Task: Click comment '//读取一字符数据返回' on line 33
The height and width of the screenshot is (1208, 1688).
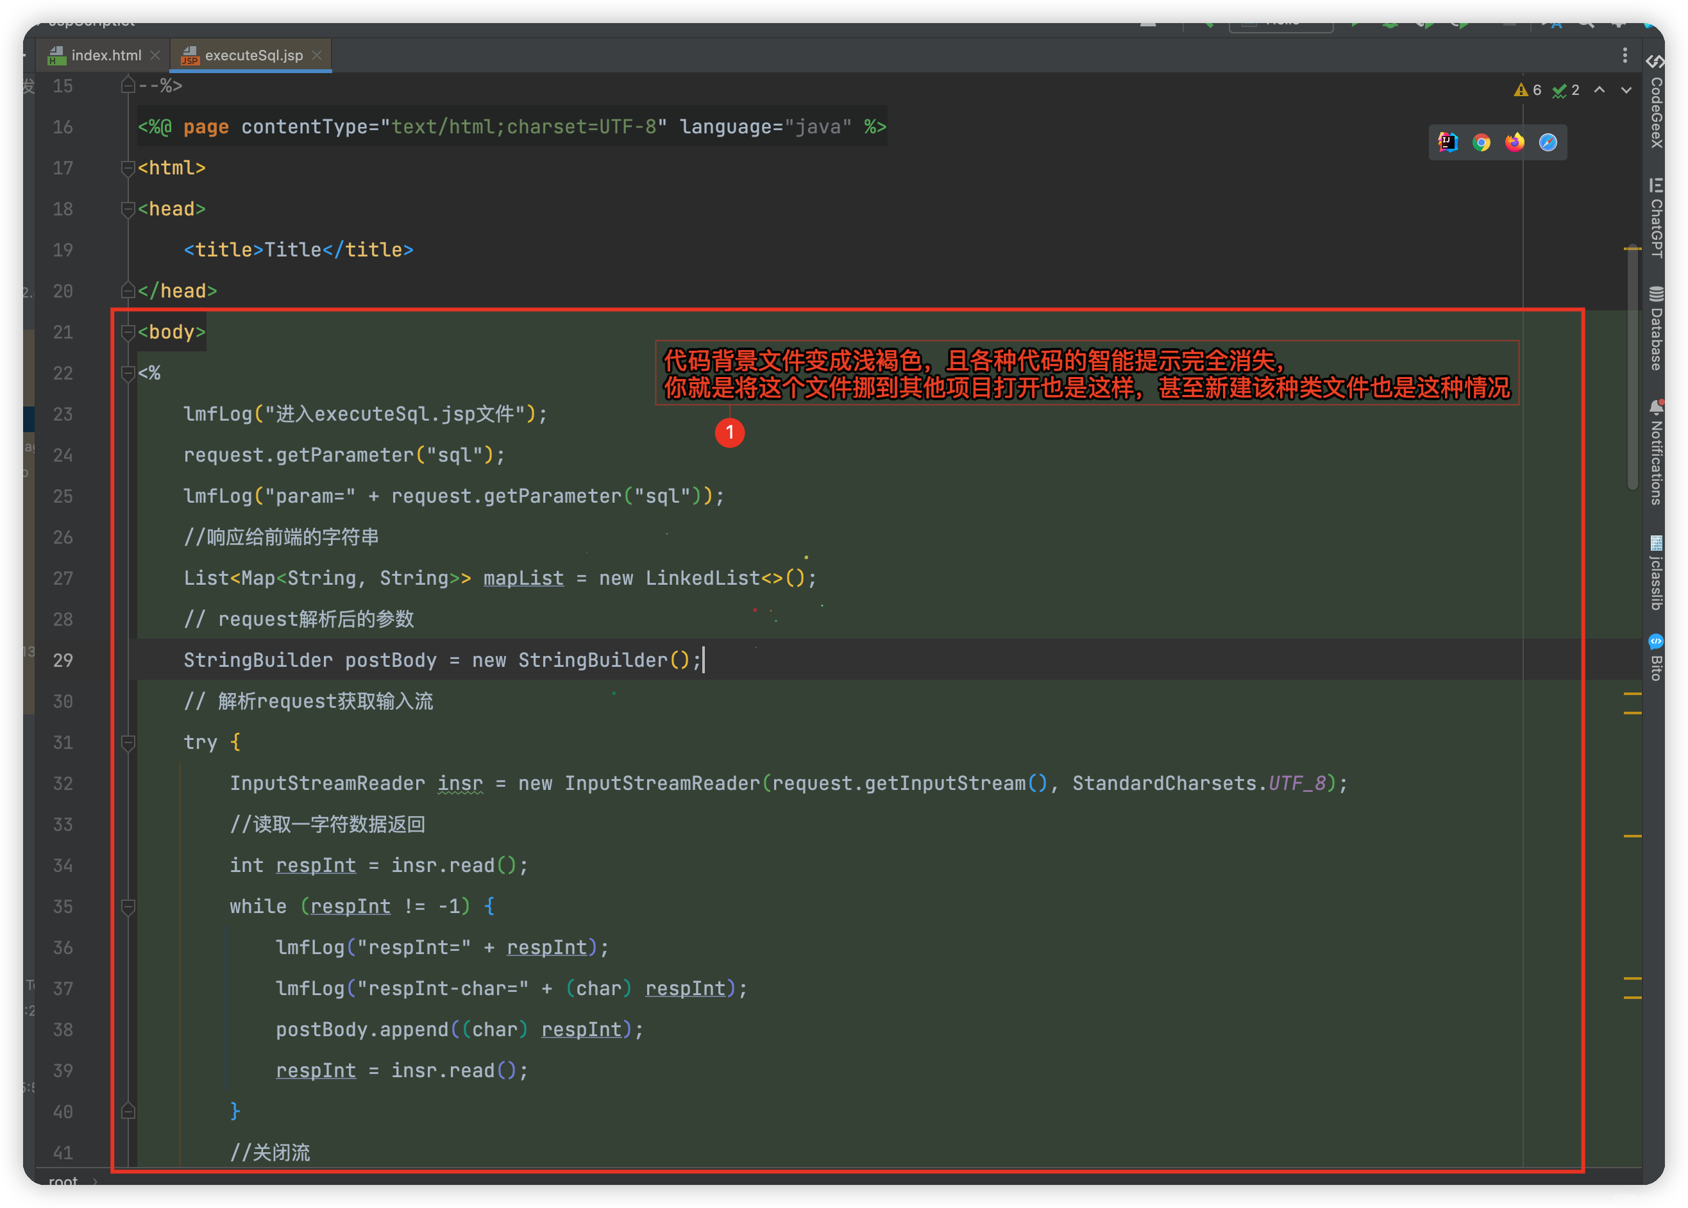Action: pyautogui.click(x=327, y=825)
